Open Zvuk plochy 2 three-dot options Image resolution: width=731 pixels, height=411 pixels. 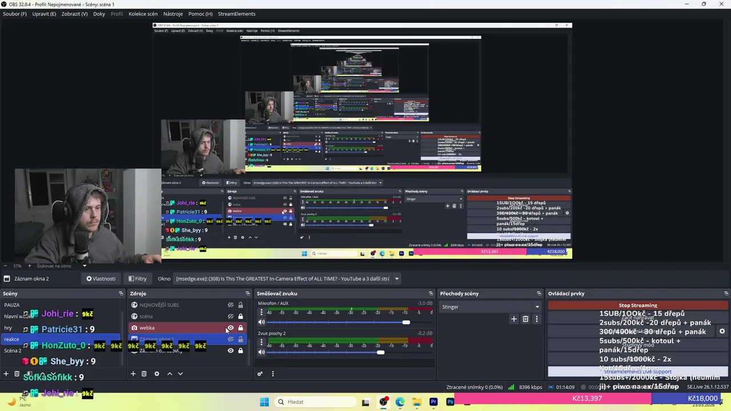tap(262, 342)
